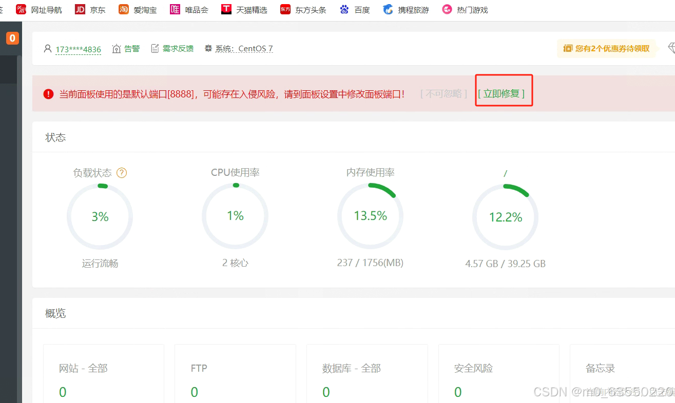Click the 负载状态 help question mark icon

pos(122,173)
